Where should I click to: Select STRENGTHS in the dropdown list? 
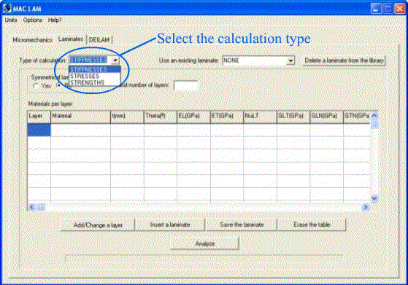(x=95, y=82)
